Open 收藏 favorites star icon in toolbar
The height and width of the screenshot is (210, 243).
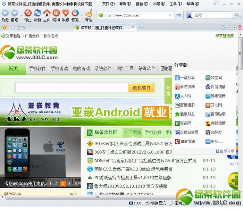[x=66, y=15]
